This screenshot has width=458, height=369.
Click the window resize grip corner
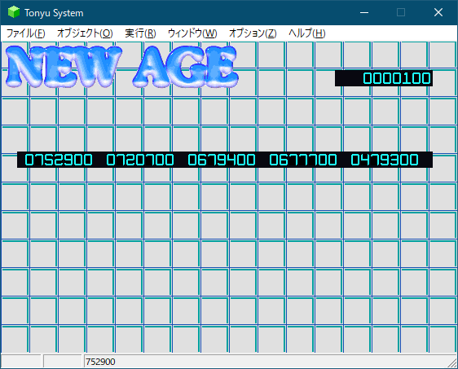pyautogui.click(x=452, y=363)
